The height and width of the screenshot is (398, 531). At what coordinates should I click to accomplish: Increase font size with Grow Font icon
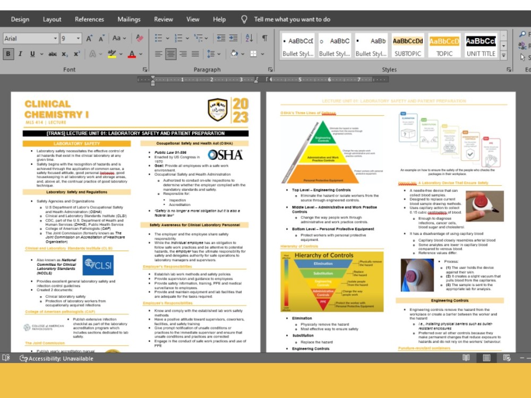89,38
